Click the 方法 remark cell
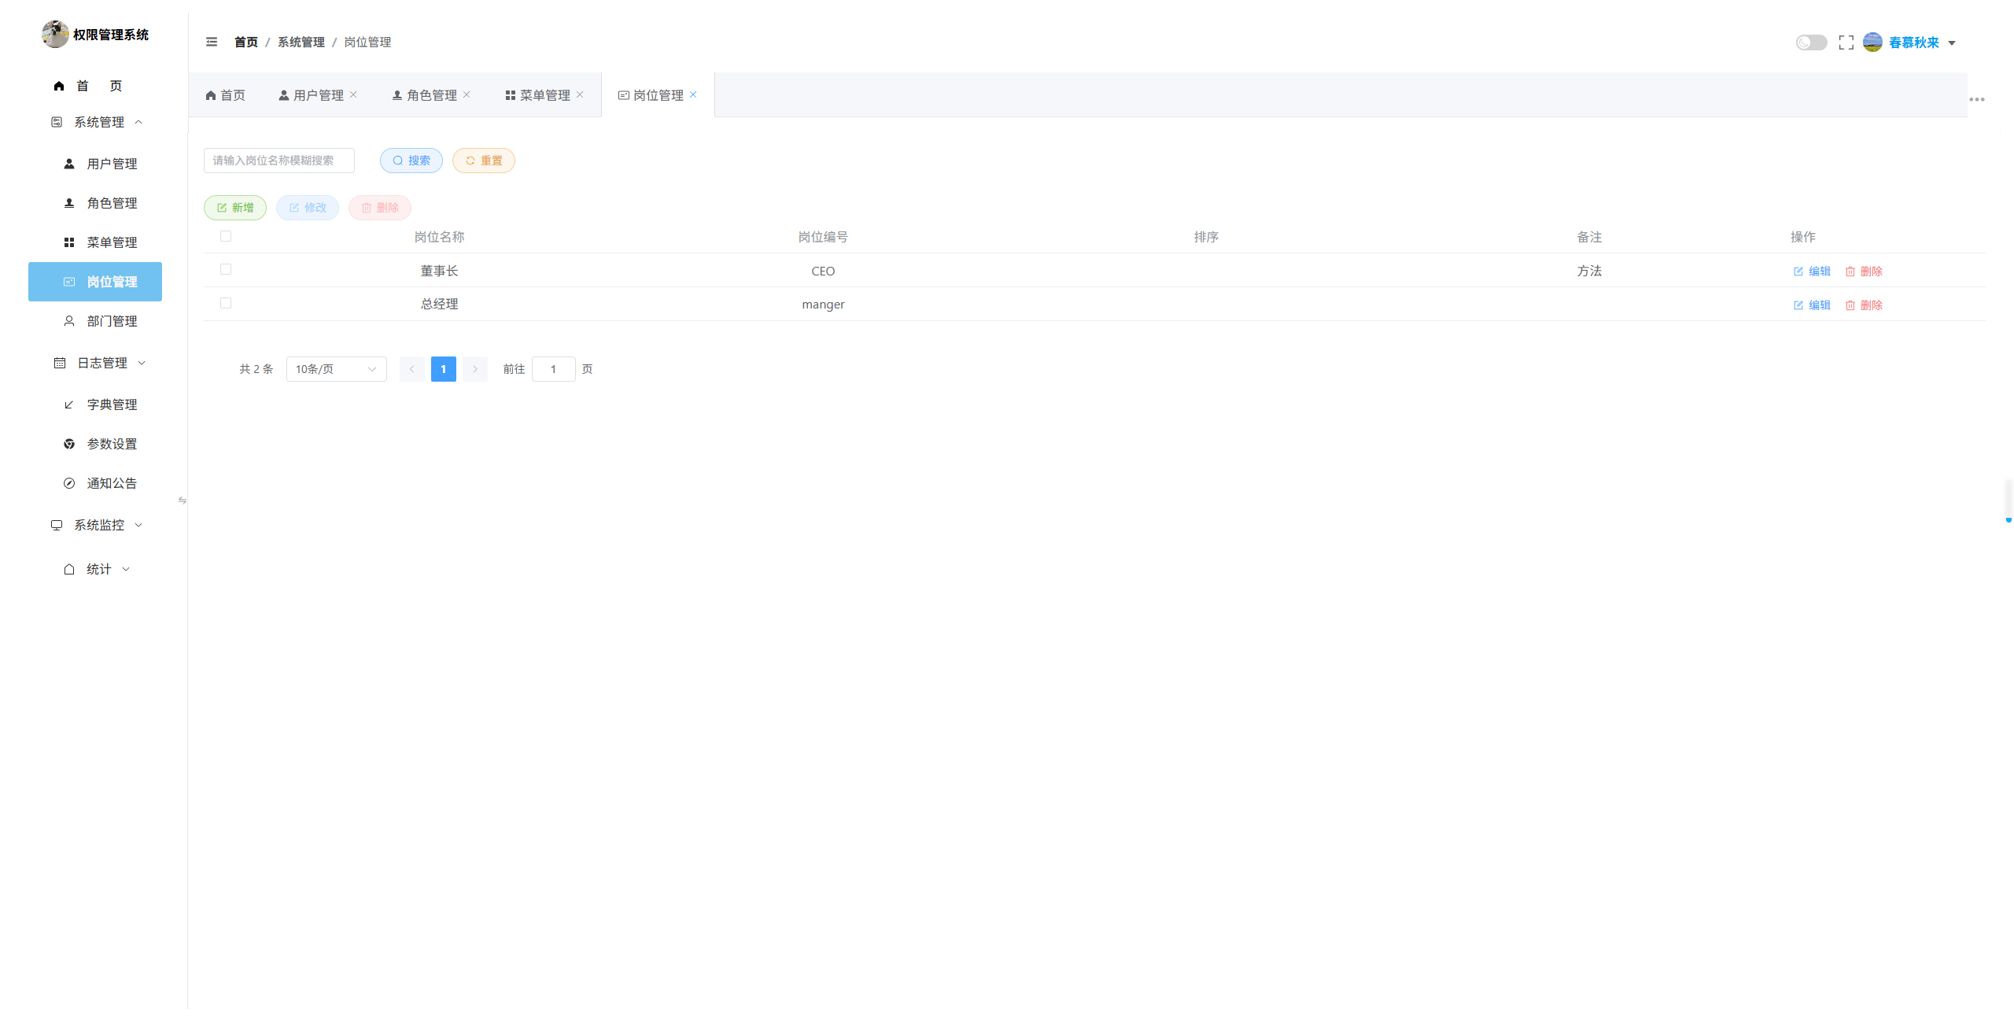The height and width of the screenshot is (1027, 2014). [x=1589, y=271]
